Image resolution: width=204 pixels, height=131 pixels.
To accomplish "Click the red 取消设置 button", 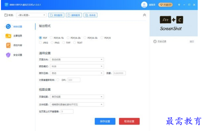I will tap(129, 121).
